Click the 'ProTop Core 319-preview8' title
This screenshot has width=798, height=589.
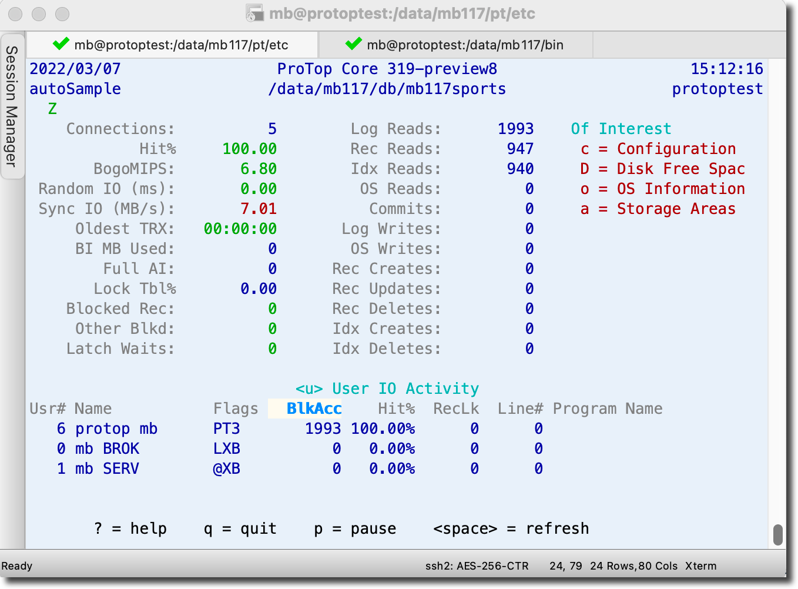(387, 69)
